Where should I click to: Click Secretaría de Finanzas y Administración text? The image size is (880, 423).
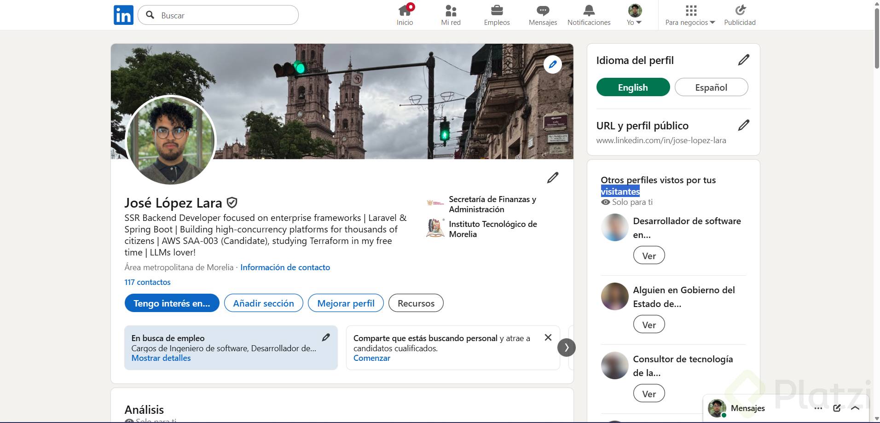coord(492,204)
